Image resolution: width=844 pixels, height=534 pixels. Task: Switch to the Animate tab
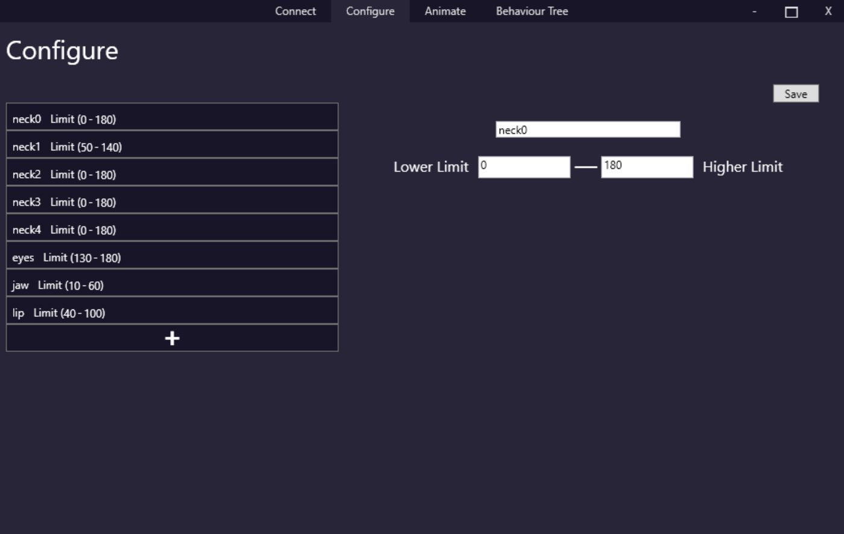tap(445, 11)
